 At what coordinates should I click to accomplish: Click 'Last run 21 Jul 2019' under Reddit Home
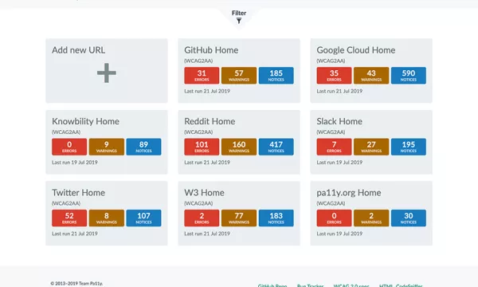[x=207, y=163]
